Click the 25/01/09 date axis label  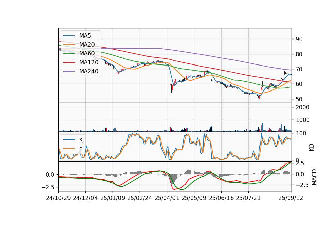coord(113,198)
